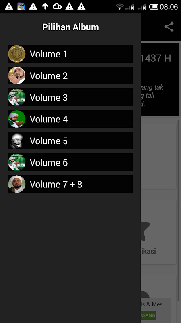181x323 pixels.
Task: Choose the Volume 7 + 8 album
Action: pyautogui.click(x=70, y=184)
